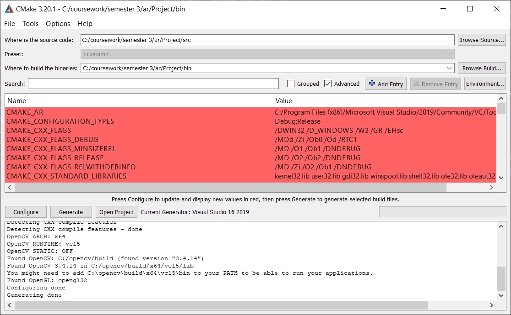
Task: Click the 'OpenCV STATIC: OFF' log line
Action: [40, 251]
